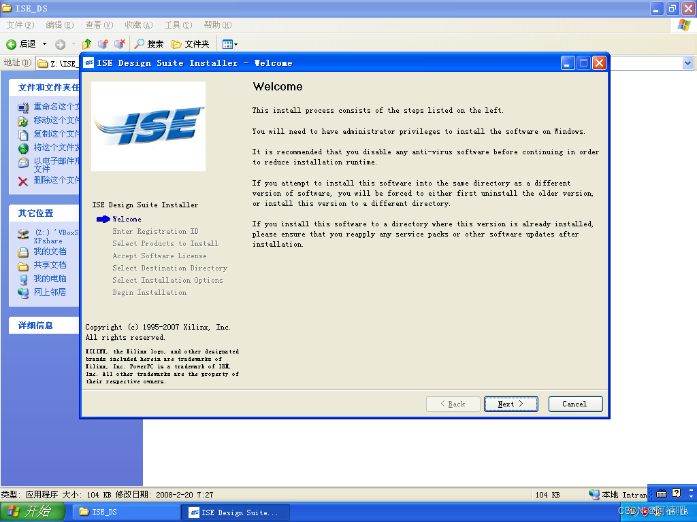
Task: Click the language bar keyboard icon
Action: (x=662, y=493)
